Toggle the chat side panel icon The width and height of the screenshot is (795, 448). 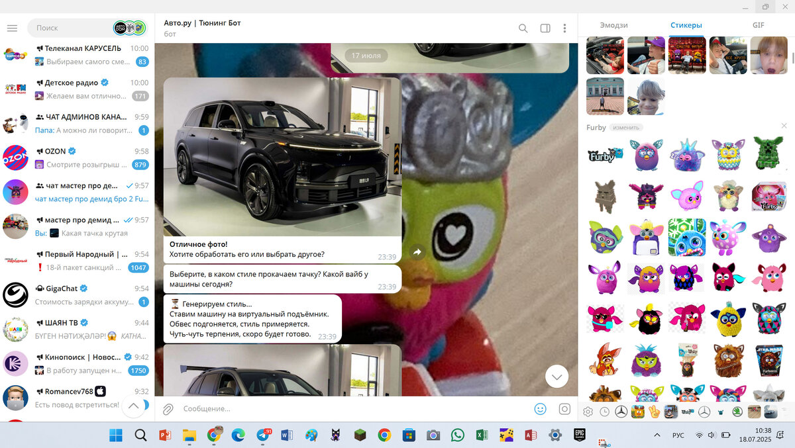[545, 28]
